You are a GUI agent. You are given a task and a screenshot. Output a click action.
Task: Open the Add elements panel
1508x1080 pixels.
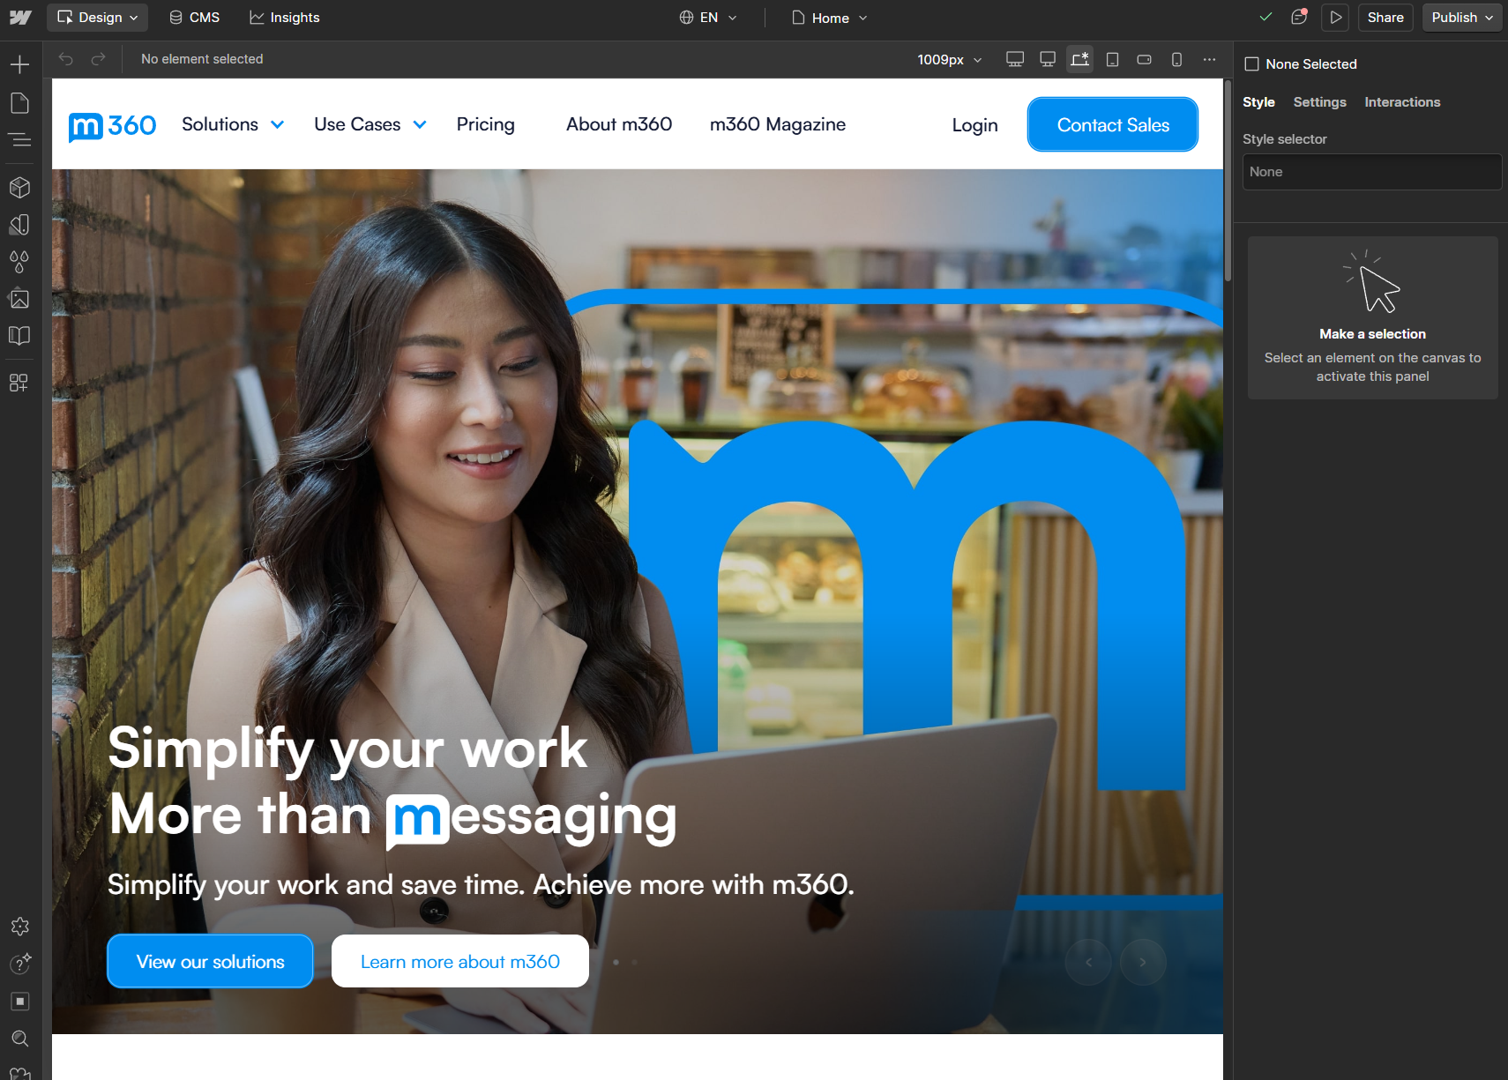19,64
